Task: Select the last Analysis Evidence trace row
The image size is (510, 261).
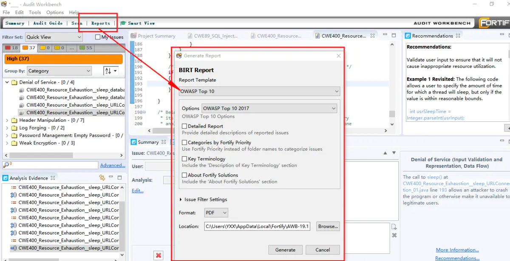Action: point(64,248)
